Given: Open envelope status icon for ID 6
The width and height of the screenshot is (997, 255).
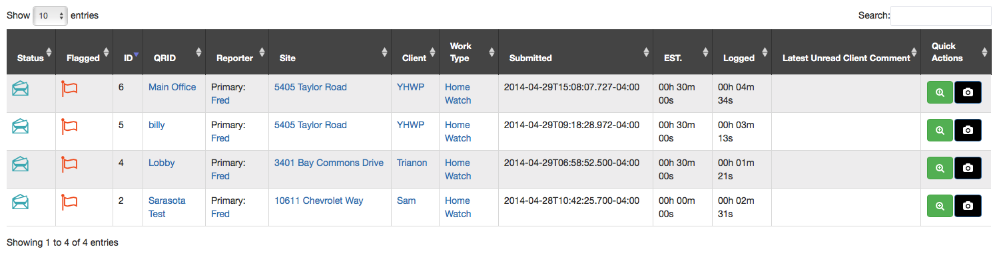Looking at the screenshot, I should [21, 88].
